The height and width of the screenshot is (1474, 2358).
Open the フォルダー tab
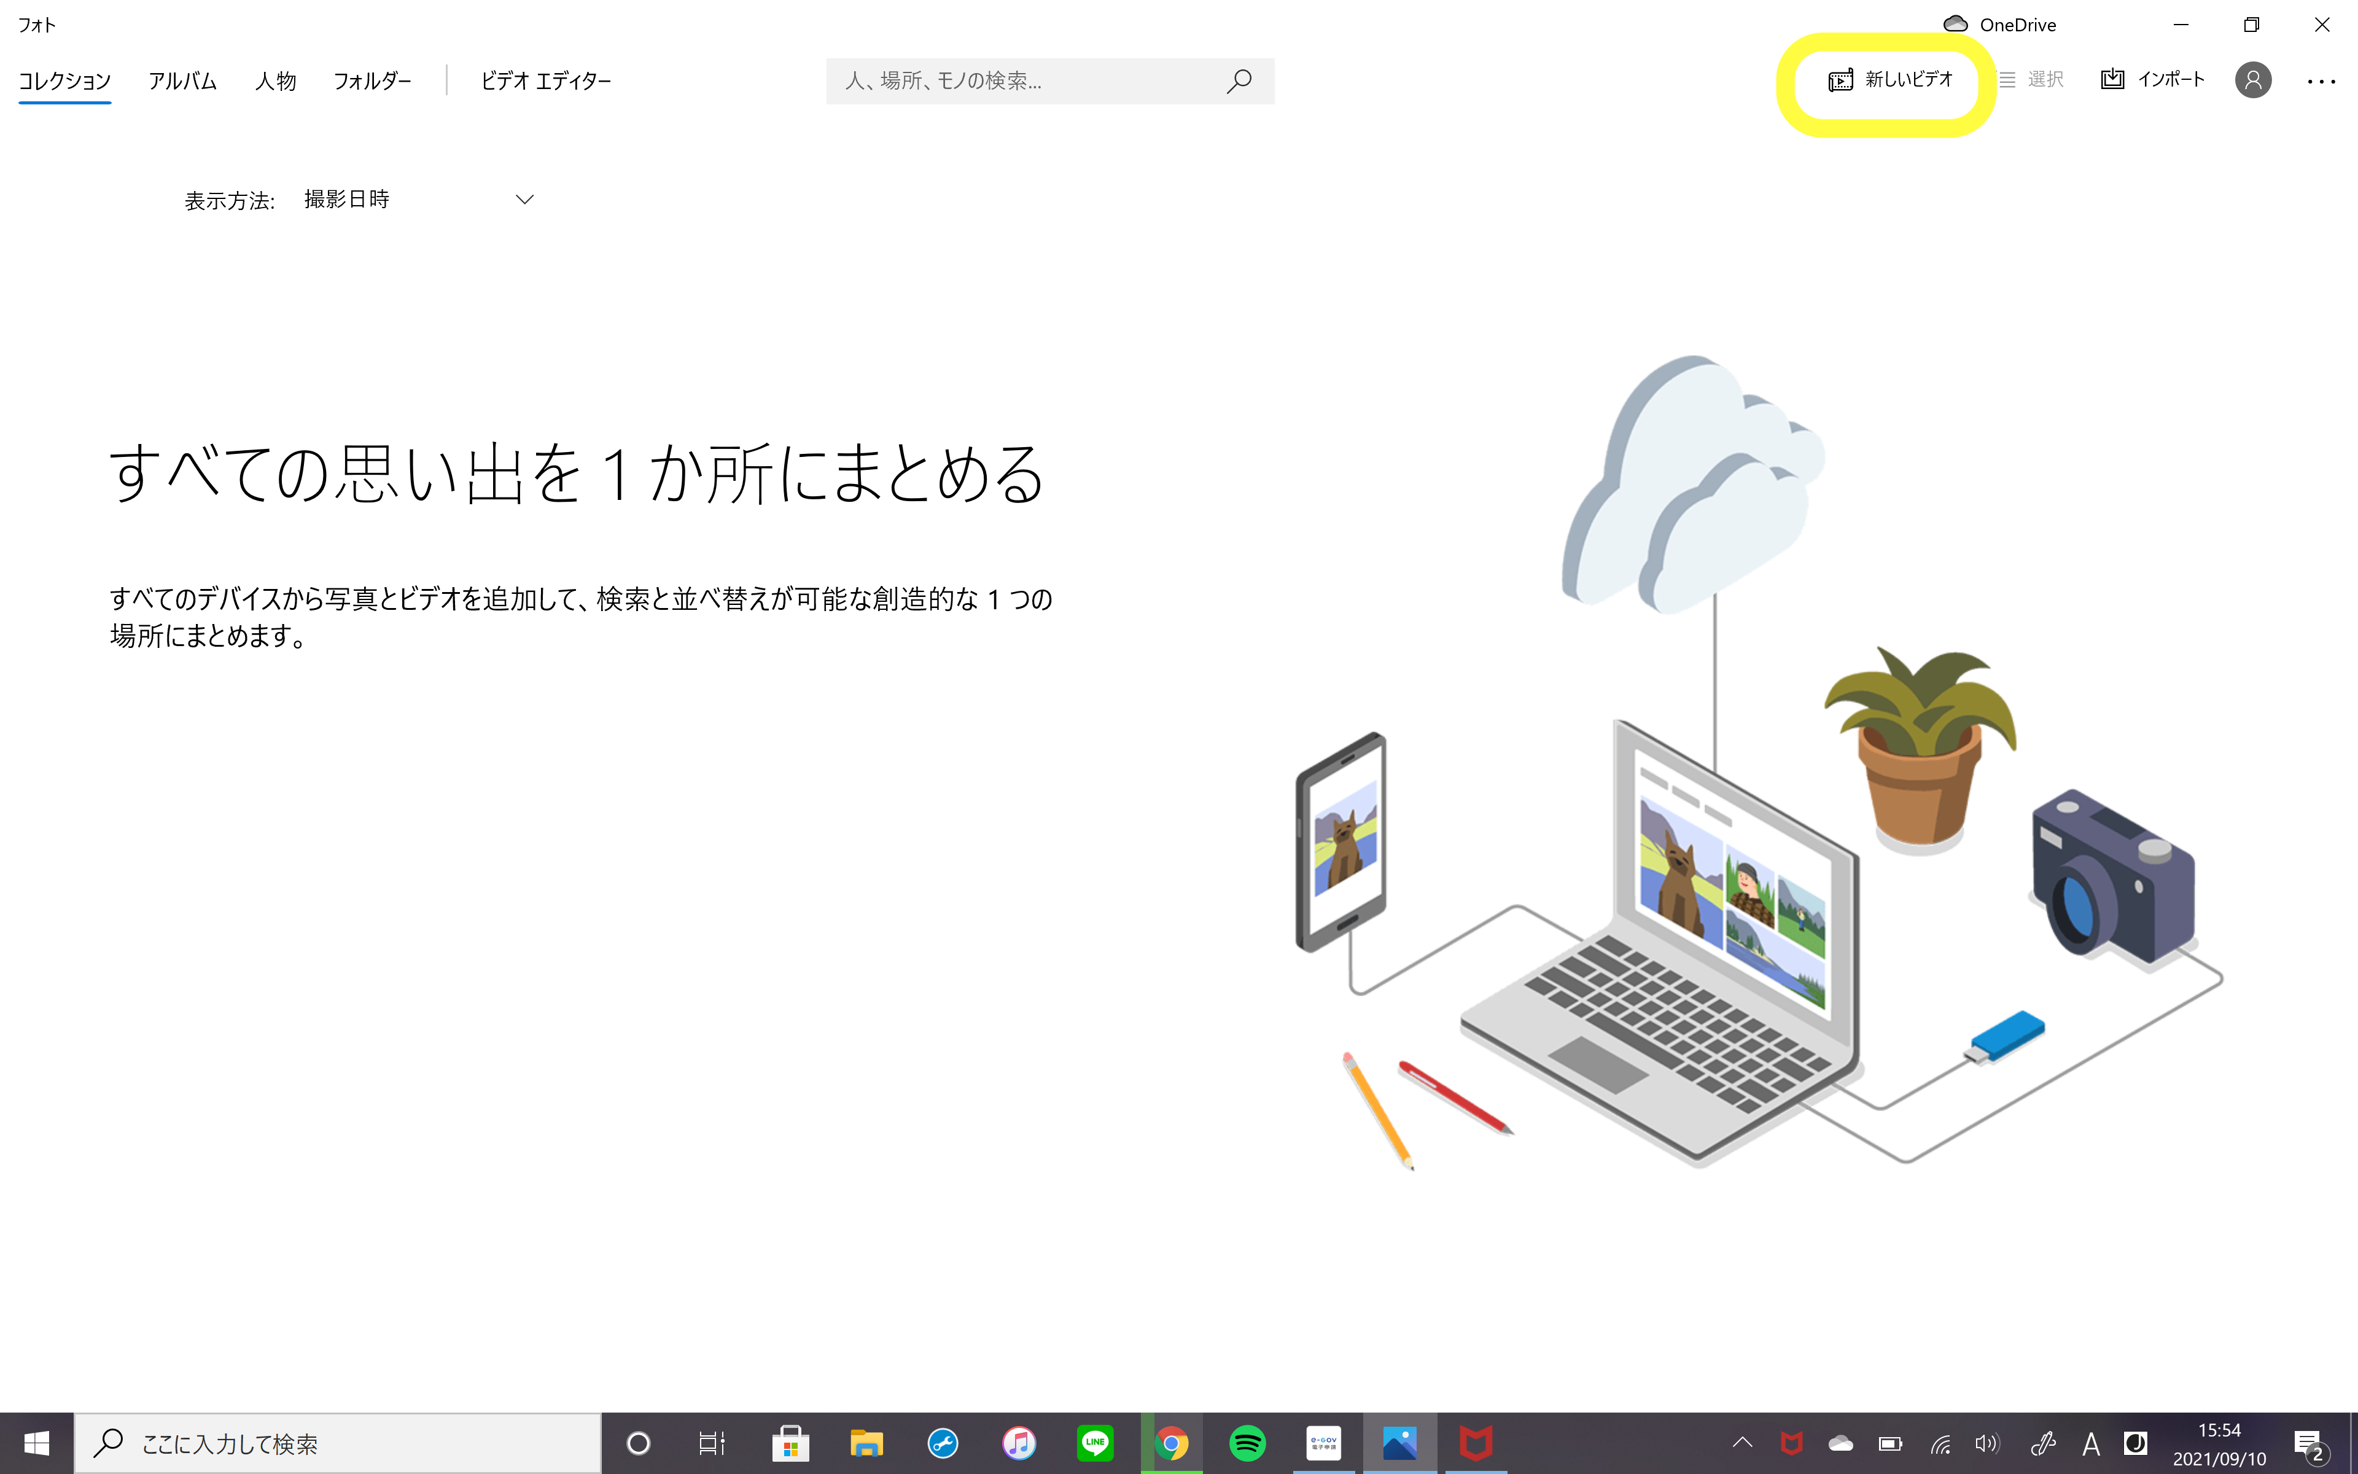tap(372, 81)
